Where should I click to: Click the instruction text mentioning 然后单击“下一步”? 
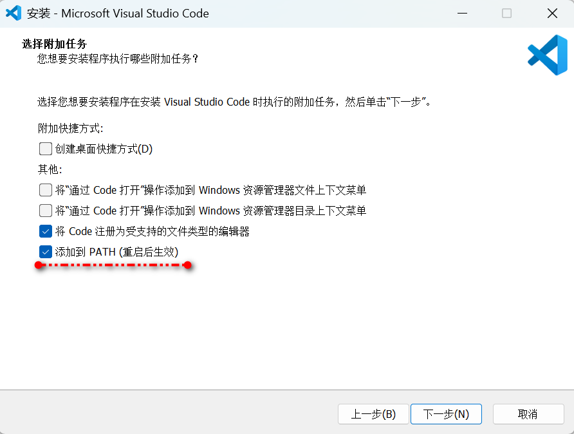click(234, 102)
